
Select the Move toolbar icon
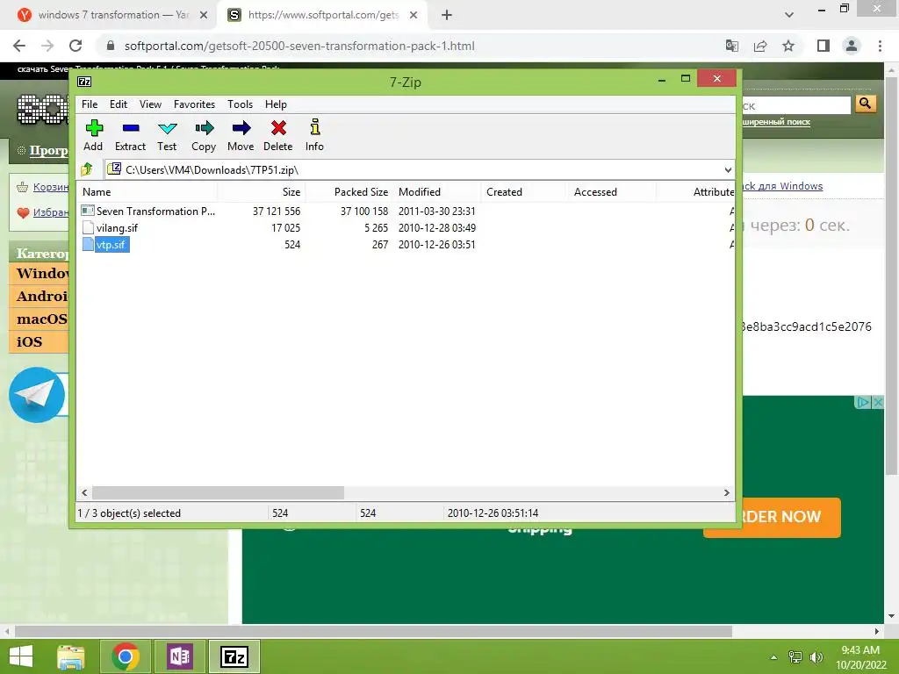click(x=241, y=135)
